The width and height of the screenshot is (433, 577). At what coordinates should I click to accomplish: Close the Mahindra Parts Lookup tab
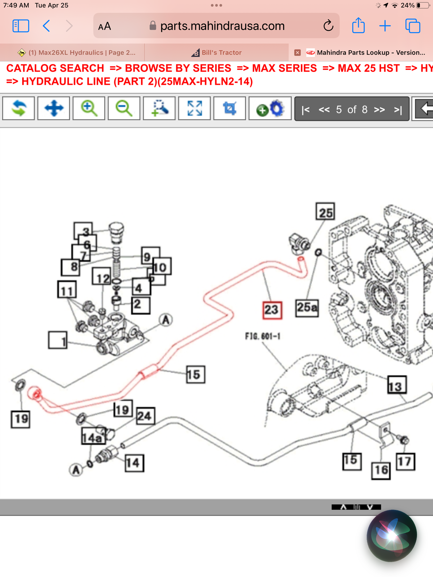tap(297, 53)
